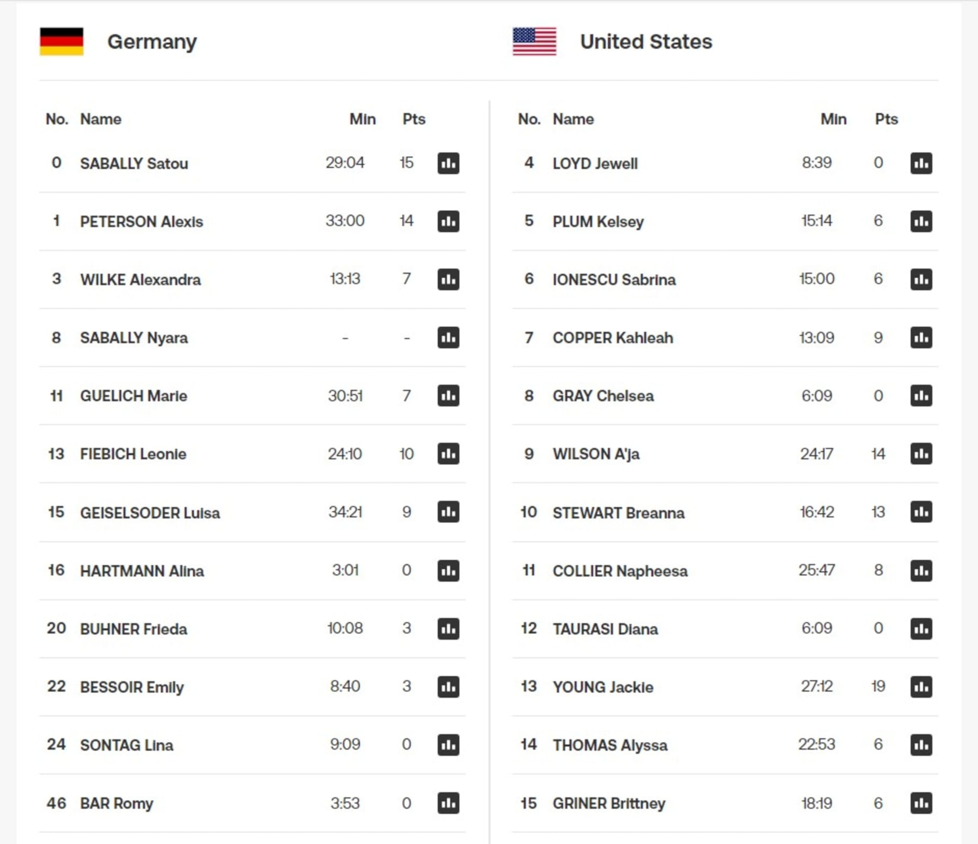Click the Min column header for United States
978x844 pixels.
pyautogui.click(x=834, y=119)
